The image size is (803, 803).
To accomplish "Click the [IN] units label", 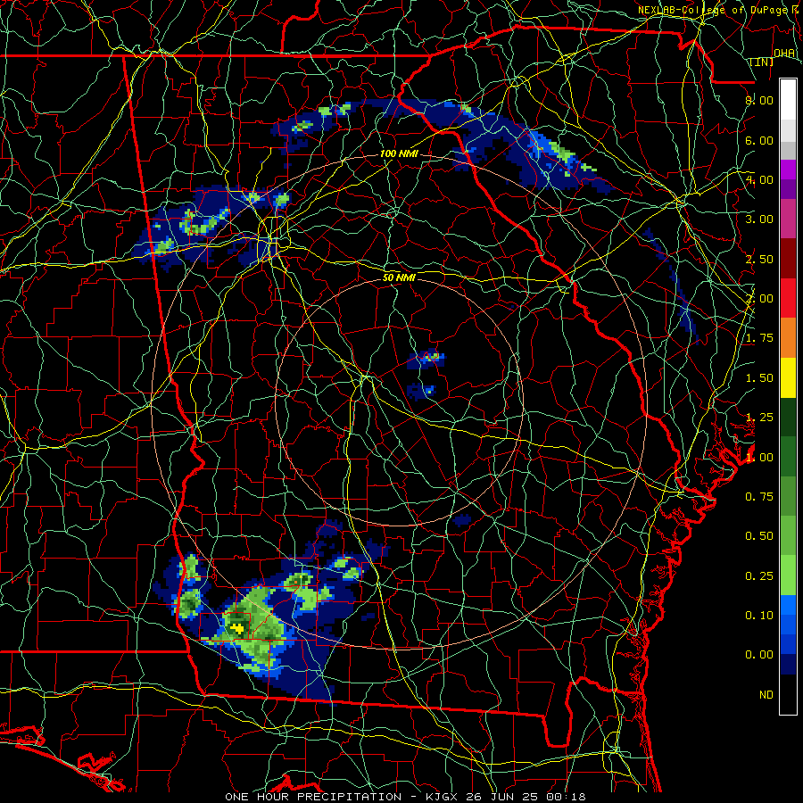I will click(x=762, y=62).
